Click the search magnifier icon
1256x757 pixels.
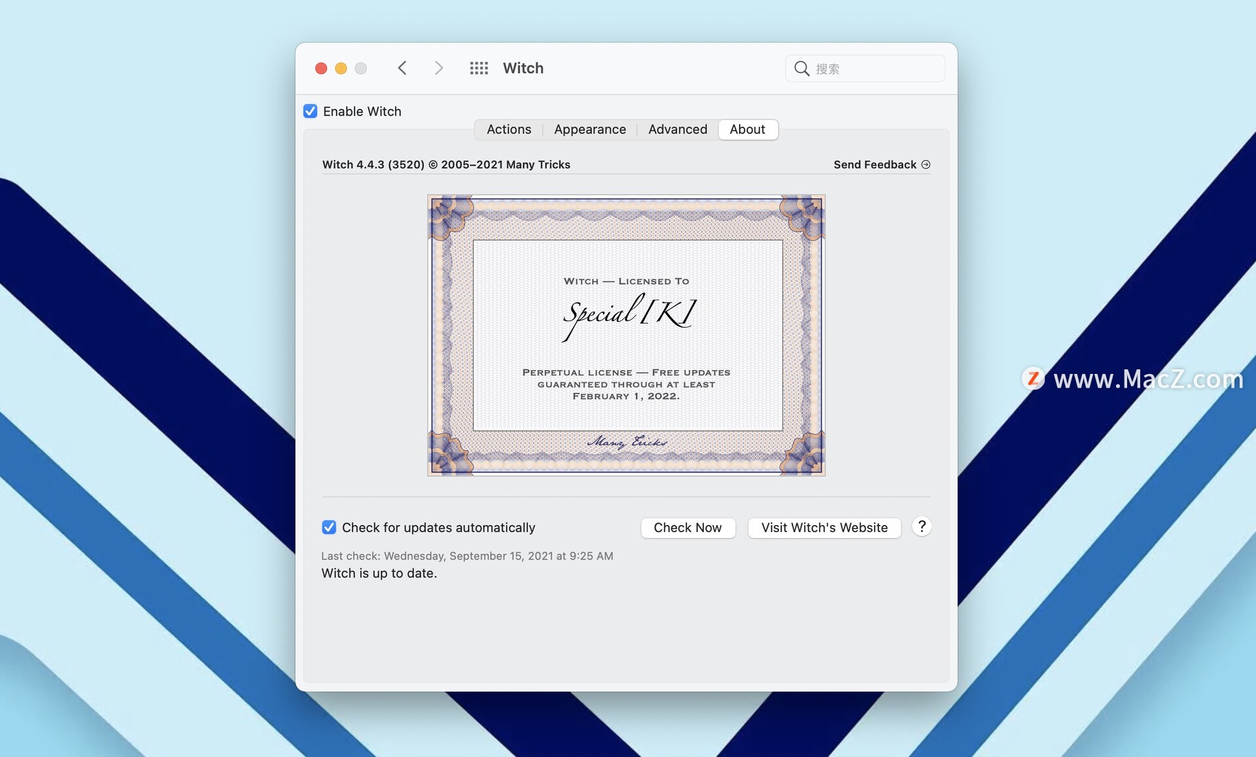pos(803,67)
